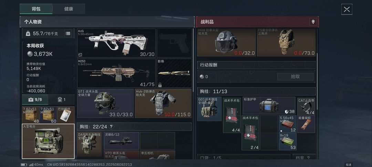This screenshot has height=167, width=372.
Task: Click the map pin icon in 战利品 header
Action: [313, 22]
